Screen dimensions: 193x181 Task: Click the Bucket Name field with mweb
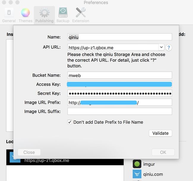click(120, 75)
